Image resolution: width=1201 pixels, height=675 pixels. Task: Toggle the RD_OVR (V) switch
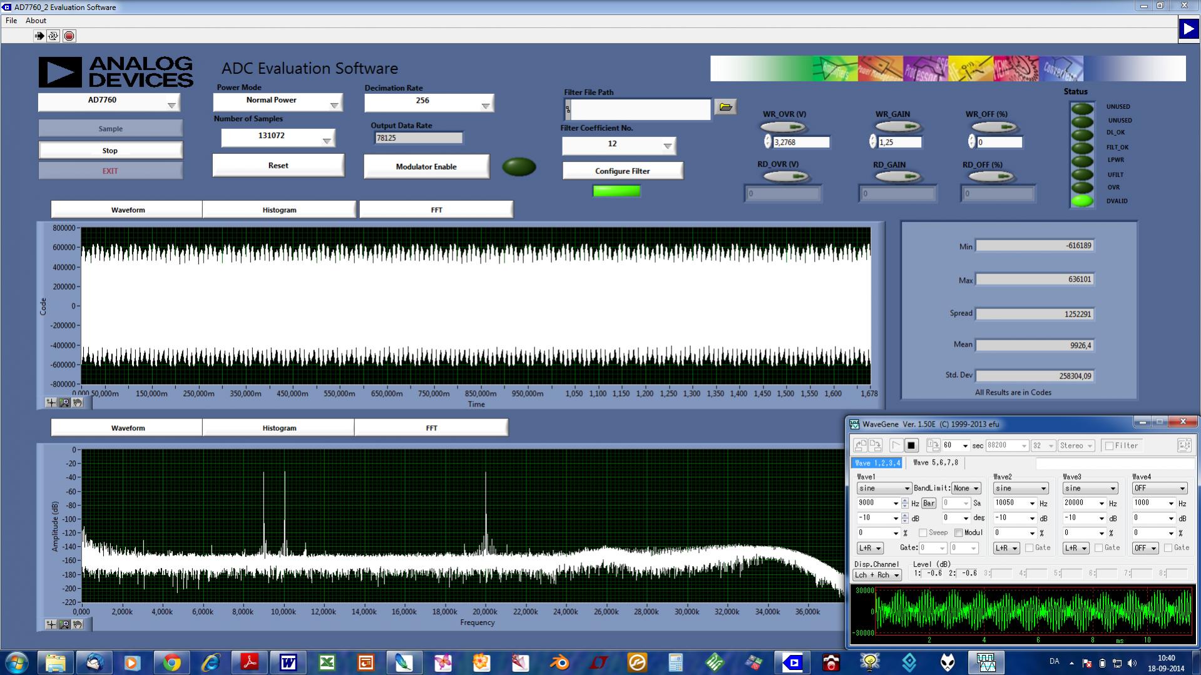[x=787, y=177]
